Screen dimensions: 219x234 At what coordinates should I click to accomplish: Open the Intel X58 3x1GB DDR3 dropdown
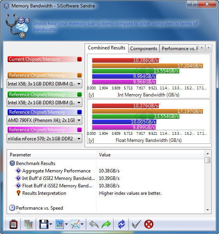pos(44,84)
